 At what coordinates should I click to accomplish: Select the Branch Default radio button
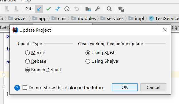click(43, 70)
